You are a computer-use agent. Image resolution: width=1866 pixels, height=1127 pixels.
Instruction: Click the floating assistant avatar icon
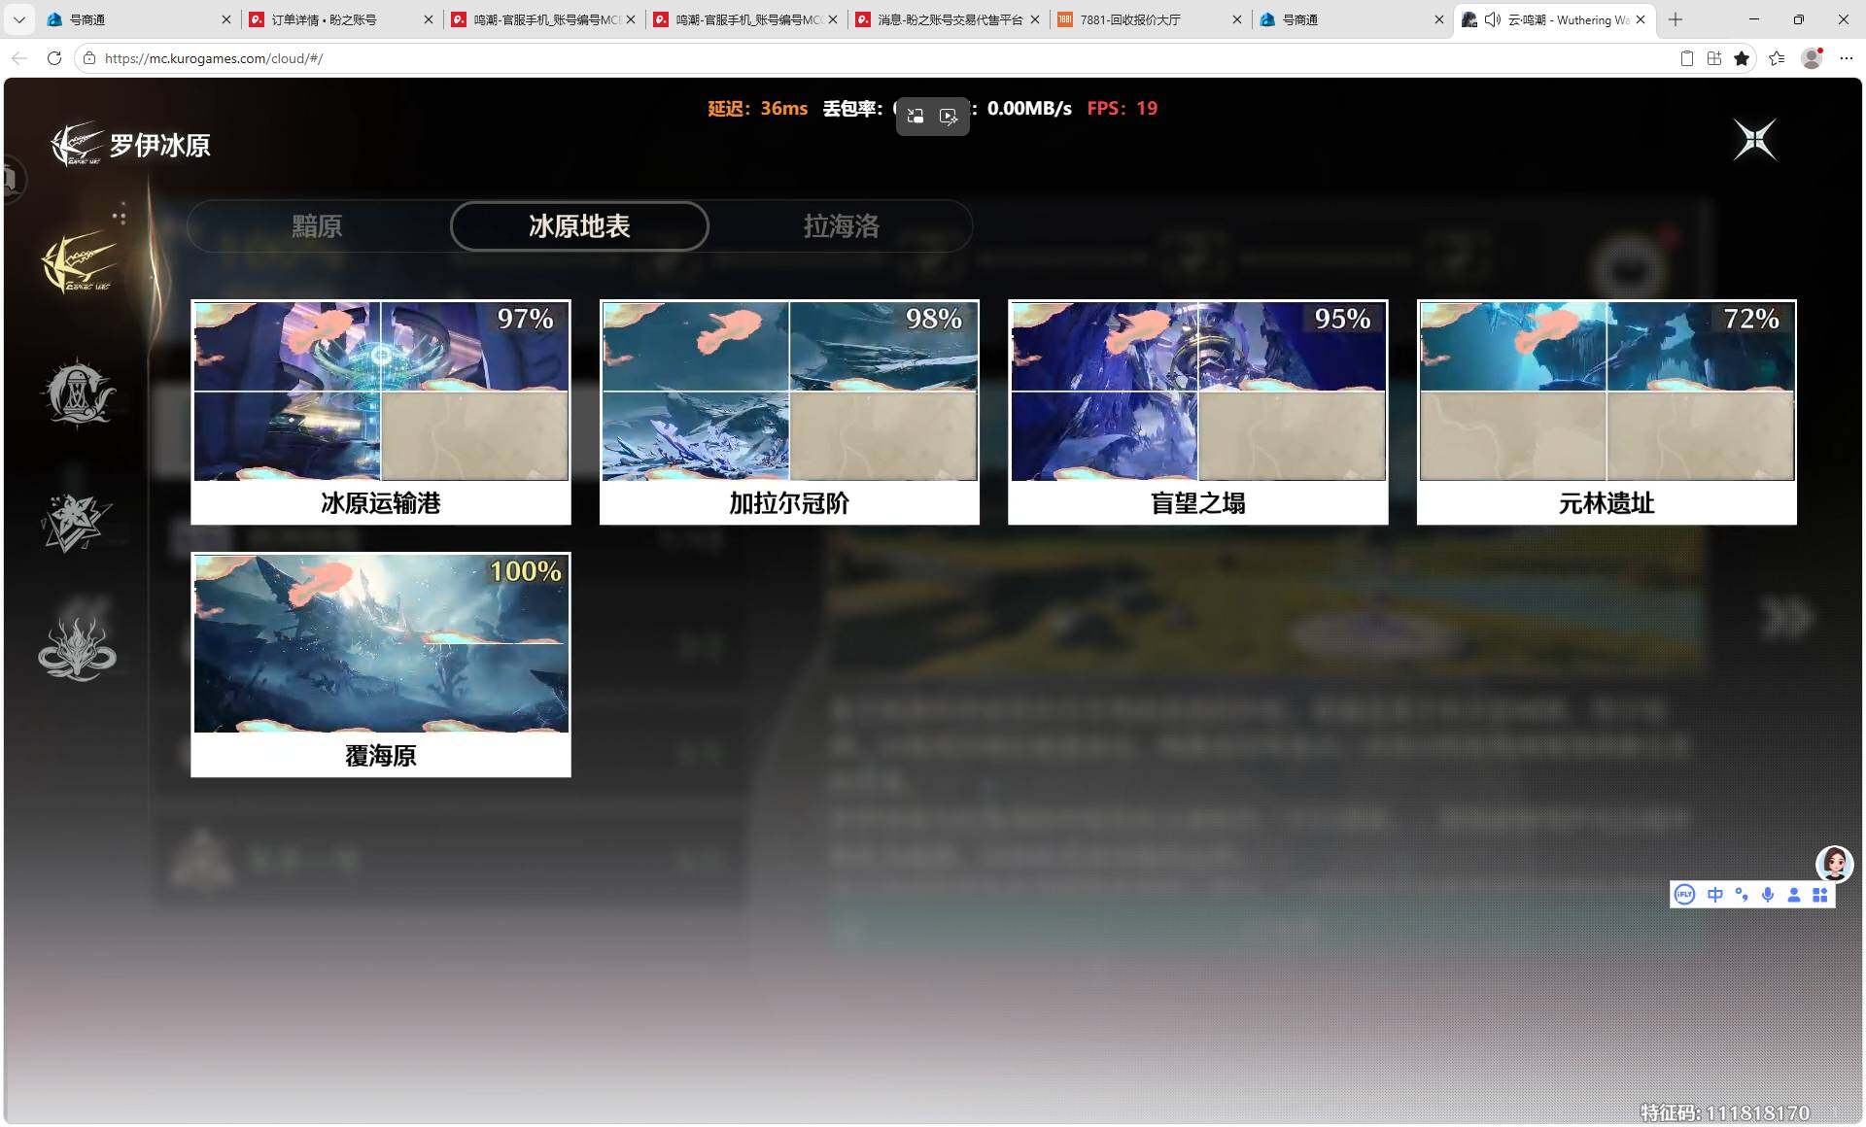tap(1834, 864)
